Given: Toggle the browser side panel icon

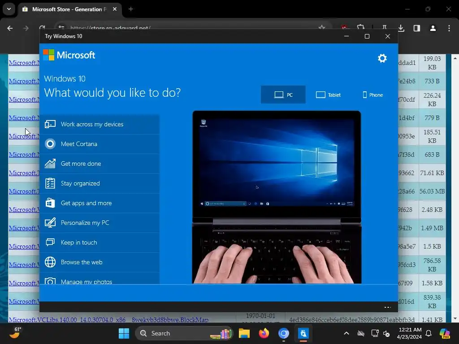Looking at the screenshot, I should pos(417,28).
